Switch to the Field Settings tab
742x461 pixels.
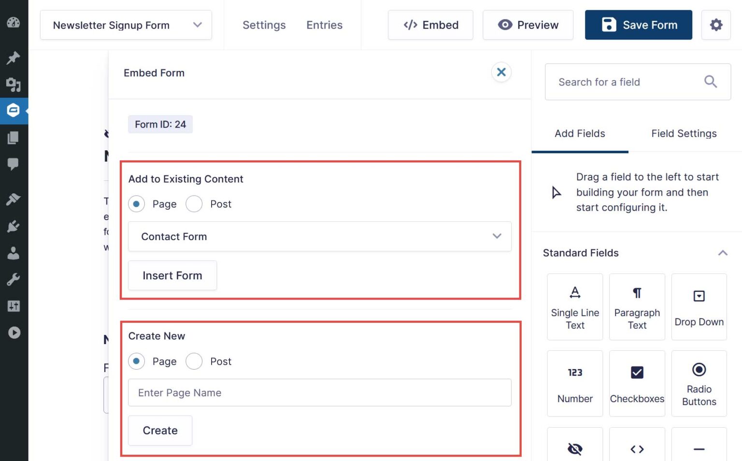pos(683,133)
